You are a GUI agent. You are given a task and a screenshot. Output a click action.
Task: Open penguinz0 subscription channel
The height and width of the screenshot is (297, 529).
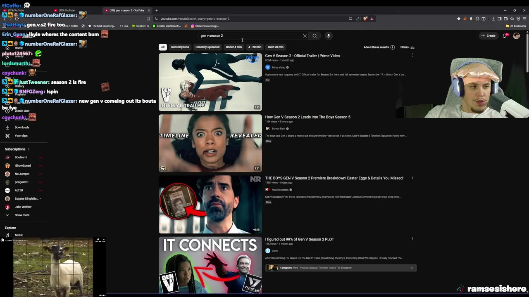21,182
